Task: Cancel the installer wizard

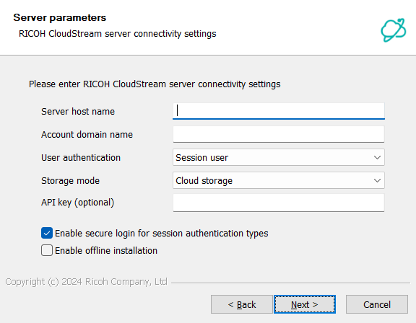Action: point(377,304)
